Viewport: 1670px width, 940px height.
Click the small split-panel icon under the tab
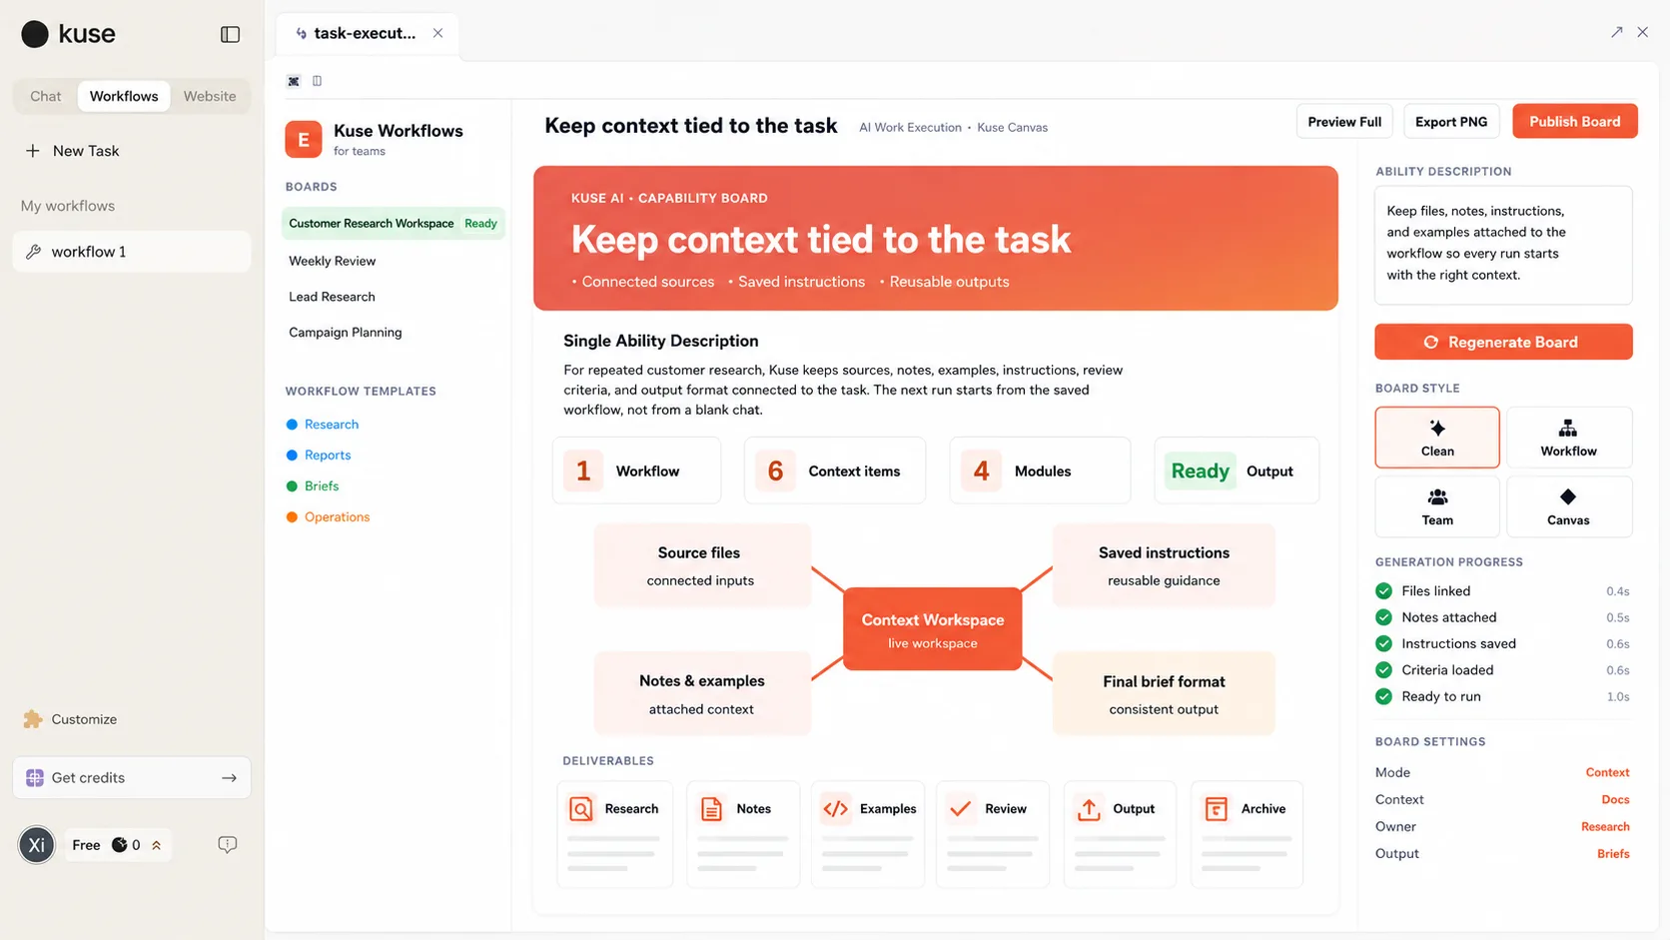click(x=318, y=81)
